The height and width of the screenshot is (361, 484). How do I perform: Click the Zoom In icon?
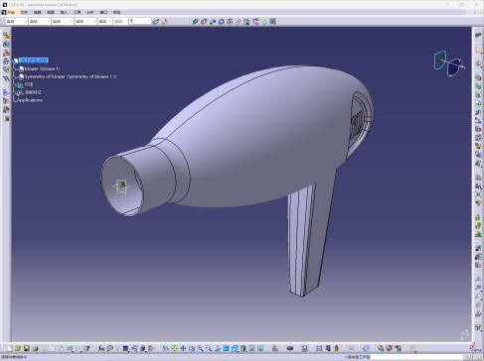pyautogui.click(x=200, y=348)
